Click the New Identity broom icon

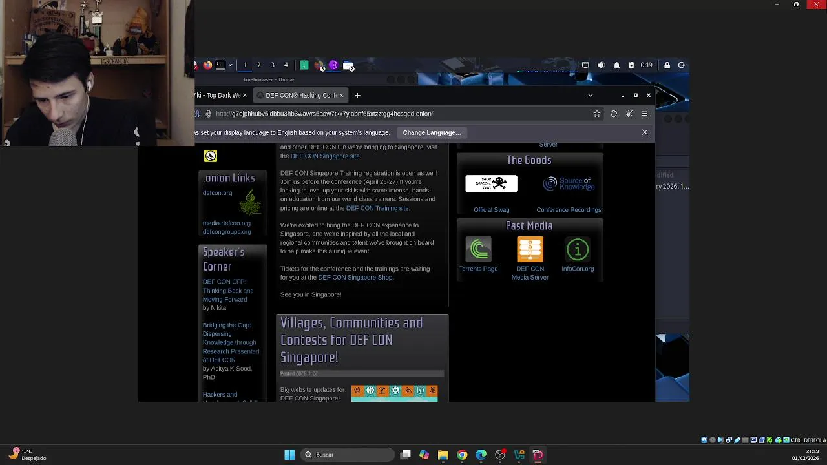point(629,114)
